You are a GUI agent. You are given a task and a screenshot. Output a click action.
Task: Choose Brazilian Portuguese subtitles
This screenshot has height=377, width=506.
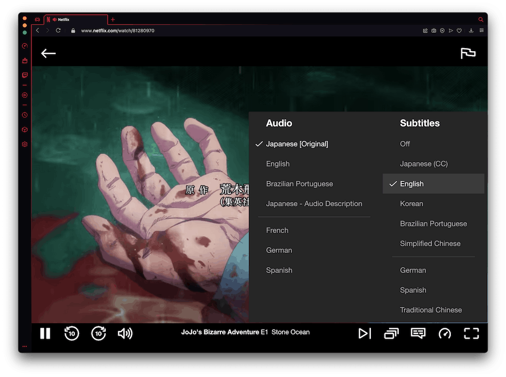pyautogui.click(x=434, y=223)
